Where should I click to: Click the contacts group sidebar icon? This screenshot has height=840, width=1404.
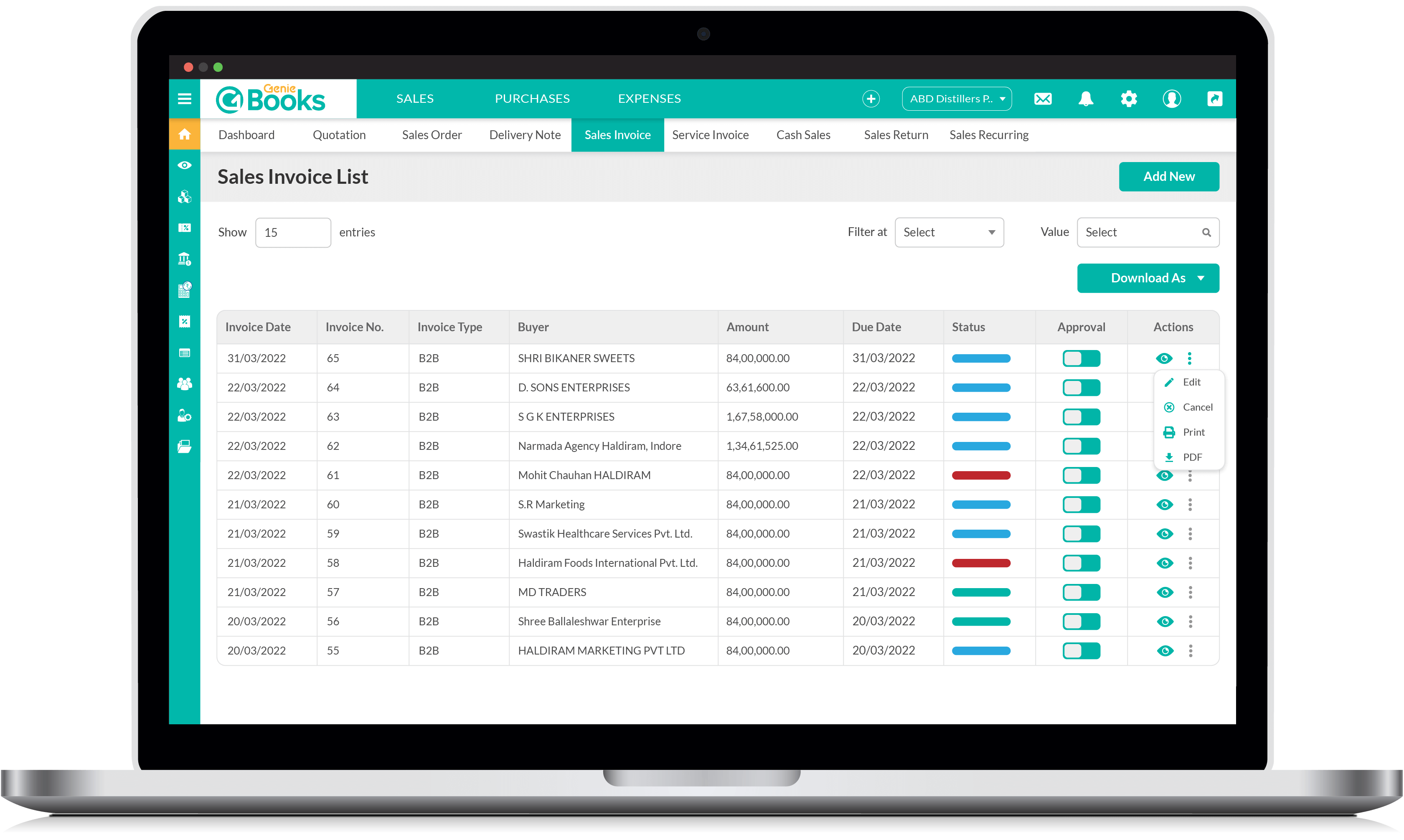185,384
